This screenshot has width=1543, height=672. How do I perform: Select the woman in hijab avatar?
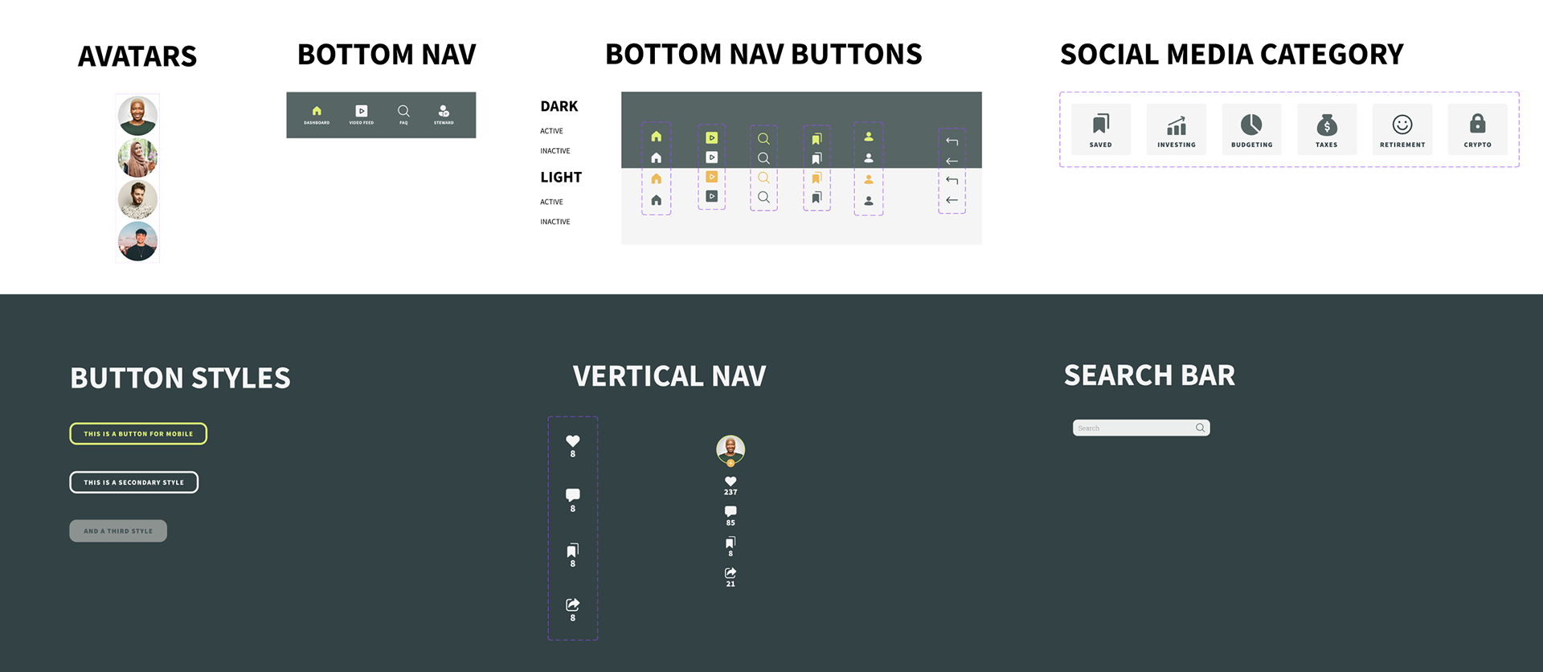point(137,158)
